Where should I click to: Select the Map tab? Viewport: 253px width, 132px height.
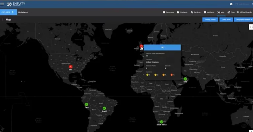(221, 12)
